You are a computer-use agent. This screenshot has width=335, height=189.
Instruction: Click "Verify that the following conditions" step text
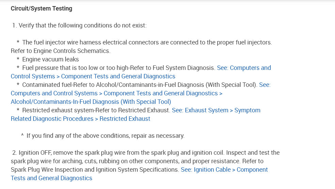click(x=82, y=25)
